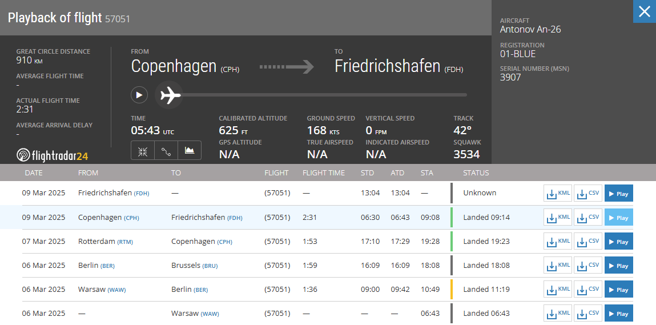
Task: Close the playback panel with X
Action: (644, 11)
